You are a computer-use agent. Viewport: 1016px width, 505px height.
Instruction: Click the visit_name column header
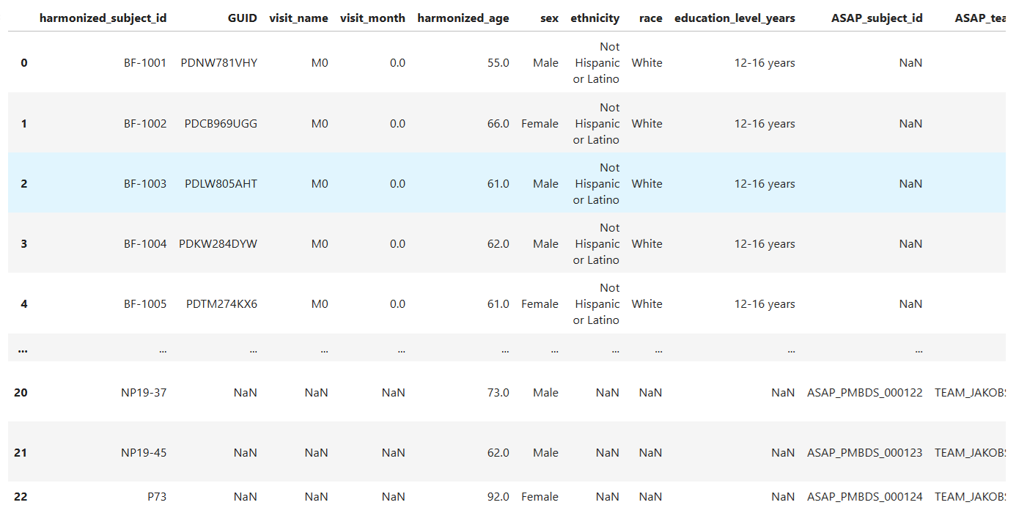[x=299, y=18]
